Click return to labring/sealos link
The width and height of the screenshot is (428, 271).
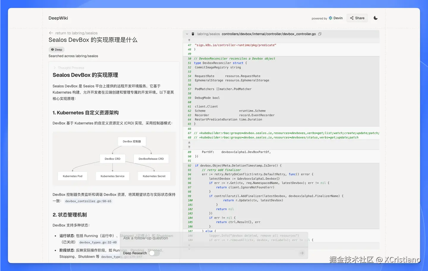[x=76, y=33]
